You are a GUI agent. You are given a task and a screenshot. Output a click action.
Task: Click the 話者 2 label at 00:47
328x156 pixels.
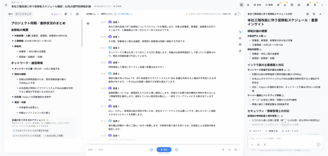tap(116, 74)
